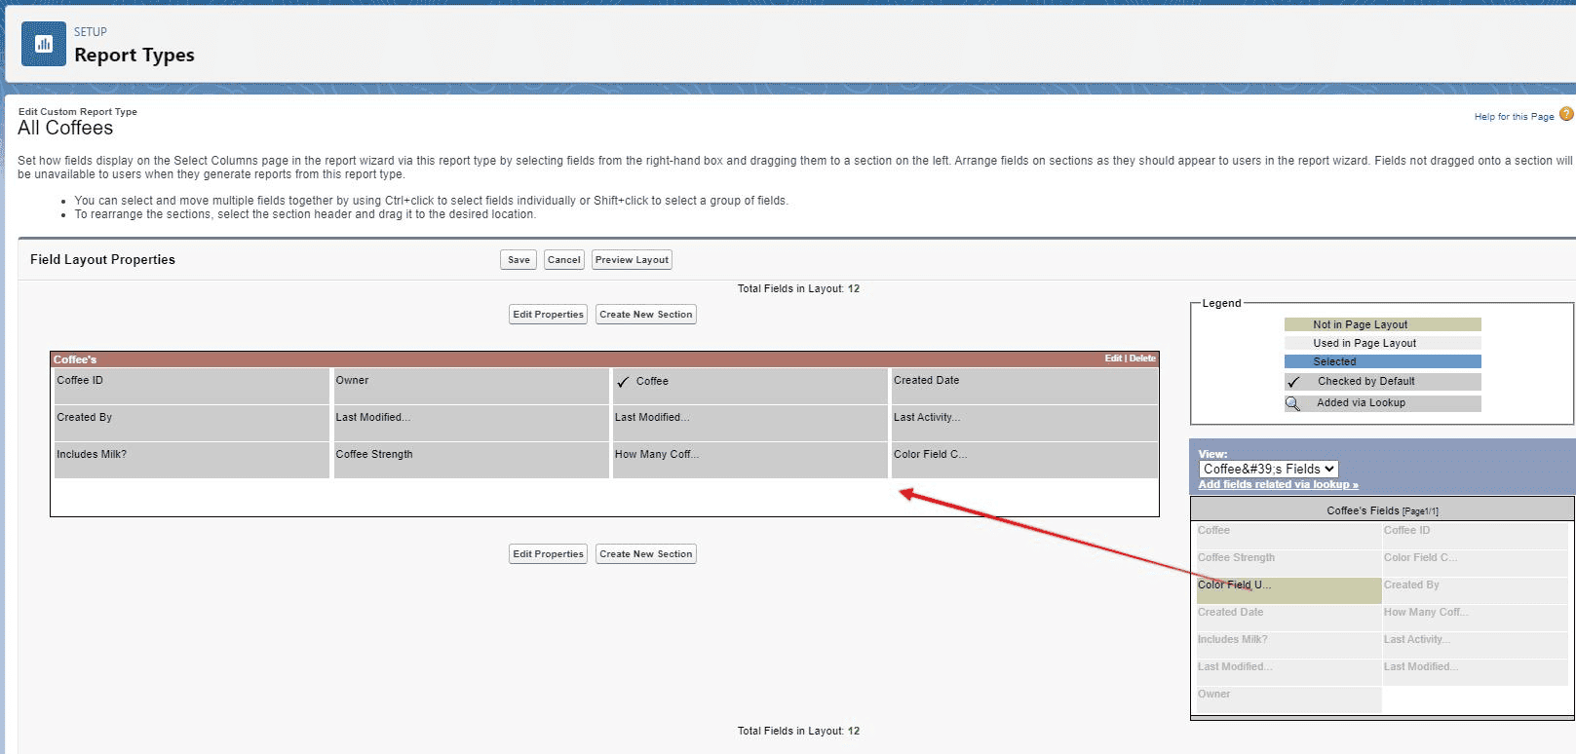Screen dimensions: 1576x754
Task: Cancel the layout changes
Action: [x=564, y=260]
